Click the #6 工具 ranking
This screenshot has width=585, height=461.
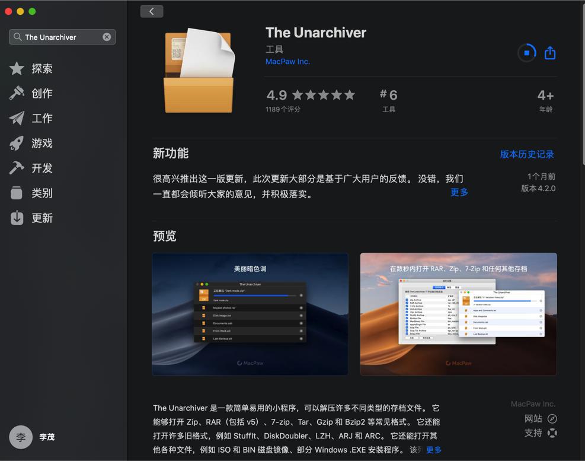coord(388,100)
